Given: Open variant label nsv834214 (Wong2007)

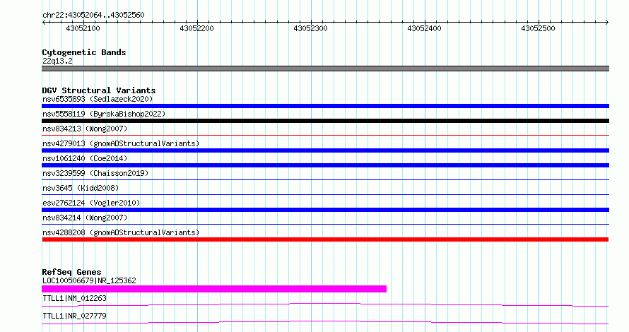Looking at the screenshot, I should 85,218.
